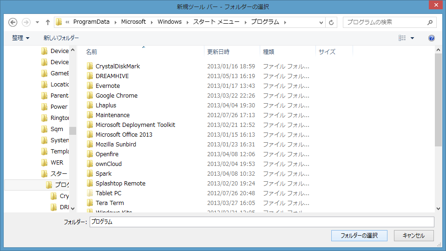
Task: Select the Tablet PC folder icon
Action: (x=90, y=193)
